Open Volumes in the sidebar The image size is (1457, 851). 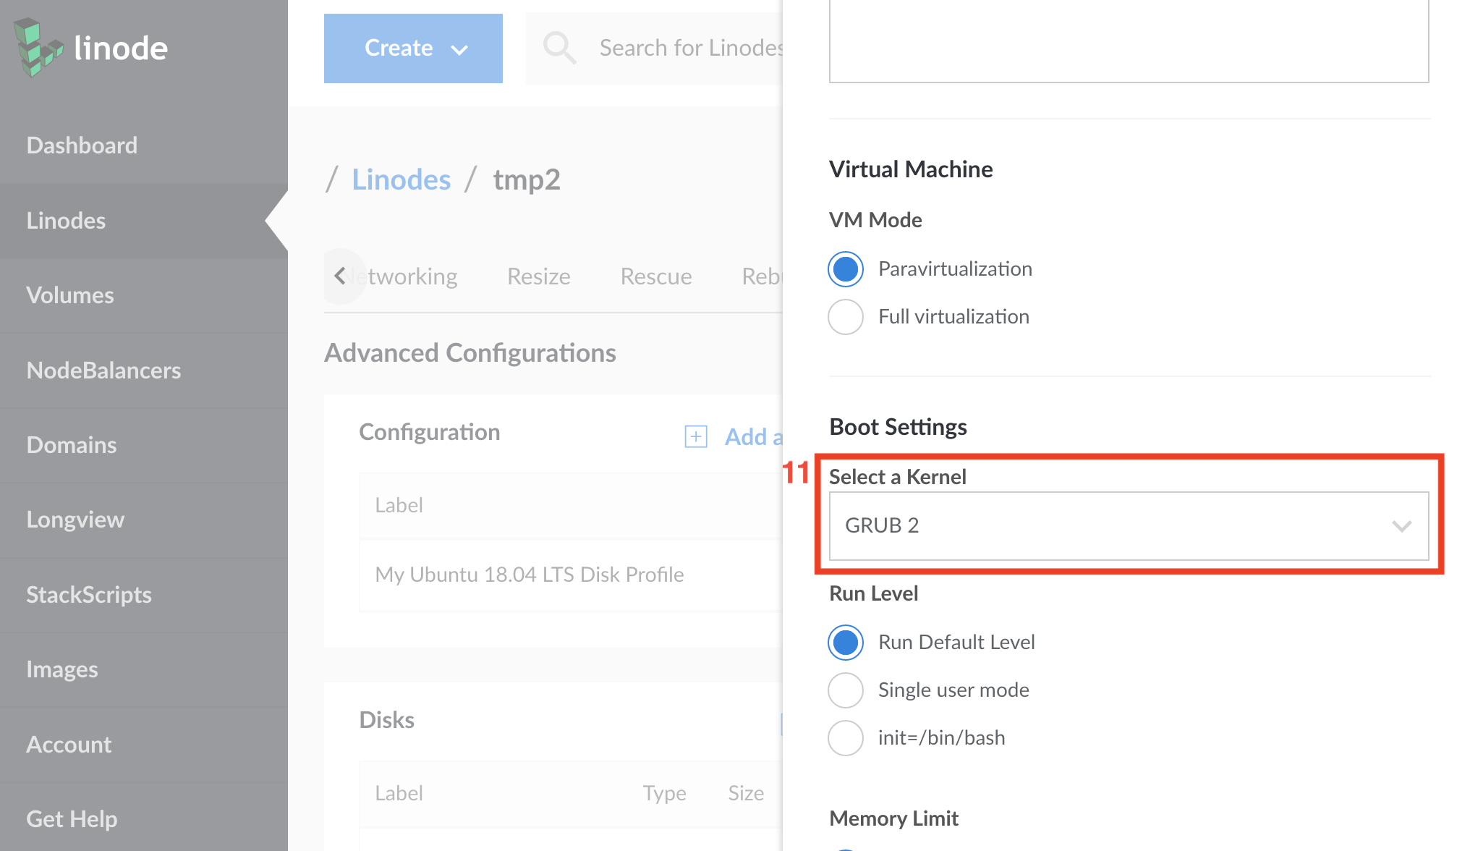point(144,295)
